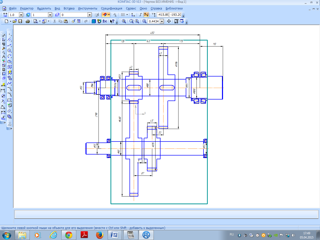Select the Arc drawing tool

(x=9, y=56)
